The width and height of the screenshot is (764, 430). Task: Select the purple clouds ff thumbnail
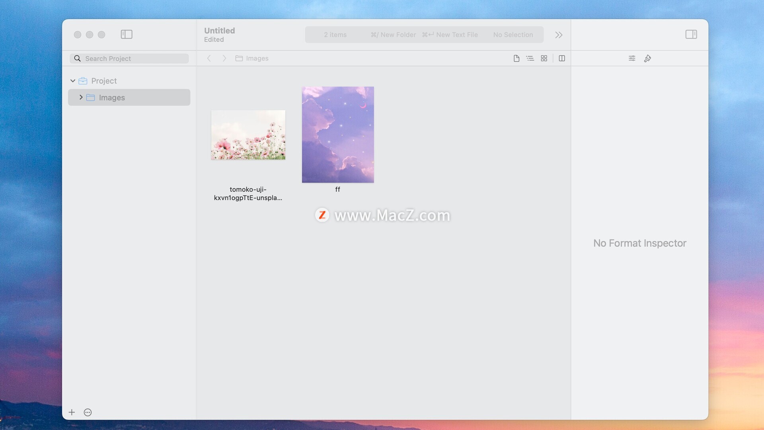pos(338,135)
